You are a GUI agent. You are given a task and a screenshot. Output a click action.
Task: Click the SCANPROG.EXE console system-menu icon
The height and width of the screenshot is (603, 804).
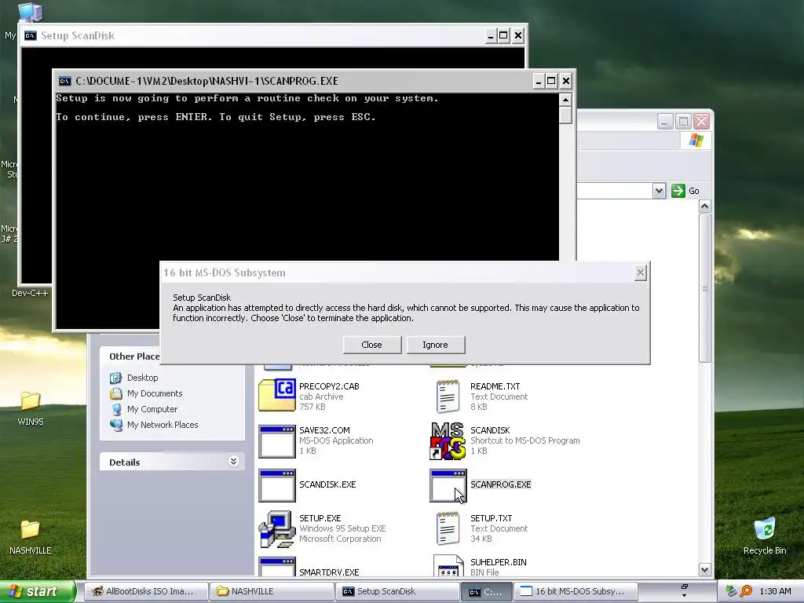(x=64, y=81)
